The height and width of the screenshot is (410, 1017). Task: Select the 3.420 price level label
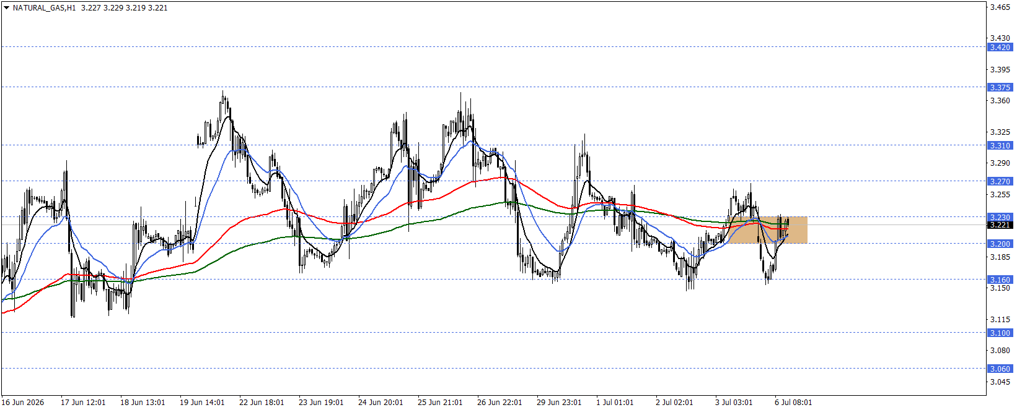pyautogui.click(x=1000, y=47)
